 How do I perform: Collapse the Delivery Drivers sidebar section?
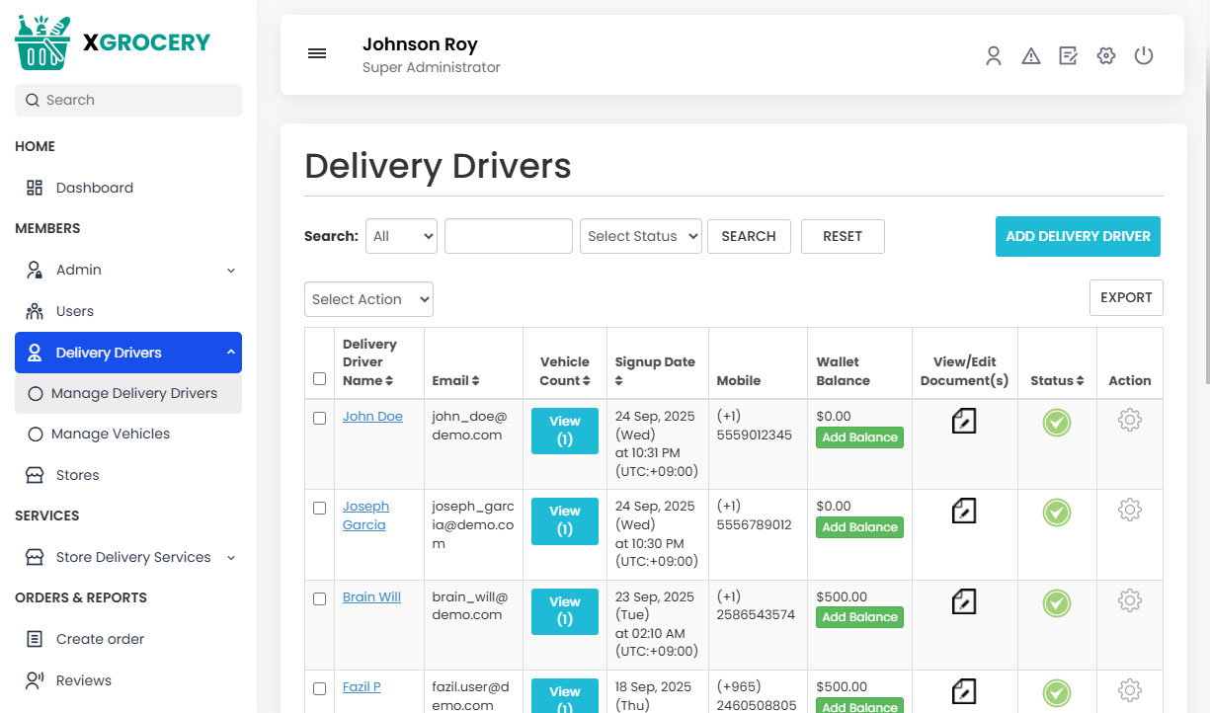[127, 353]
